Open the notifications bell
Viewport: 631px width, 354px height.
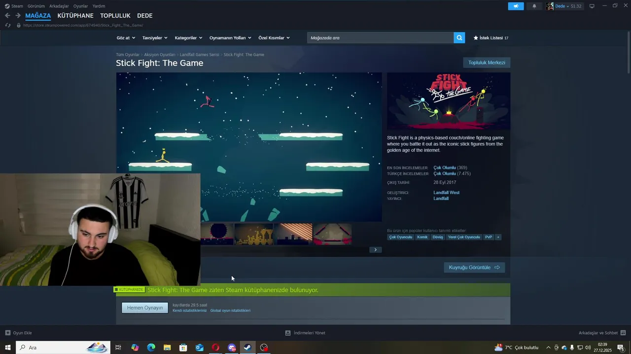[534, 6]
